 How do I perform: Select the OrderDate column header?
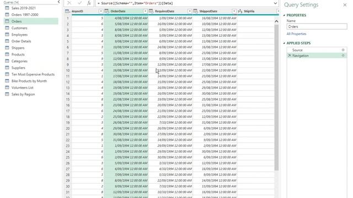point(118,11)
